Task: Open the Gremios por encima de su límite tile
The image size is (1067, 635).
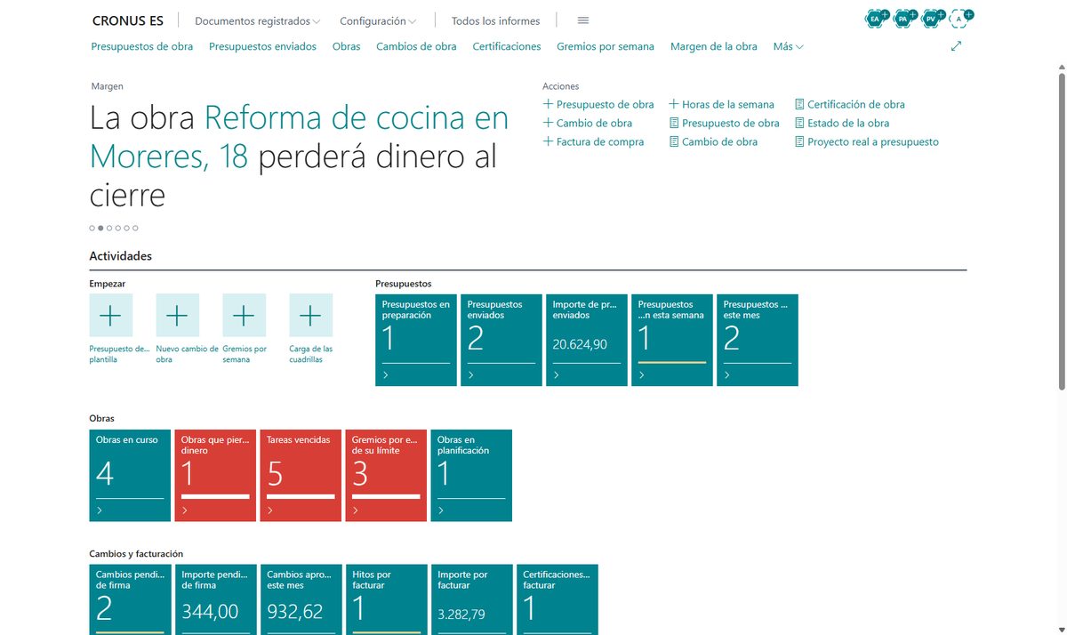Action: pos(386,475)
